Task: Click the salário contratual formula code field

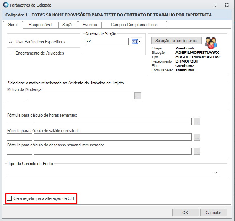Action: click(x=20, y=137)
